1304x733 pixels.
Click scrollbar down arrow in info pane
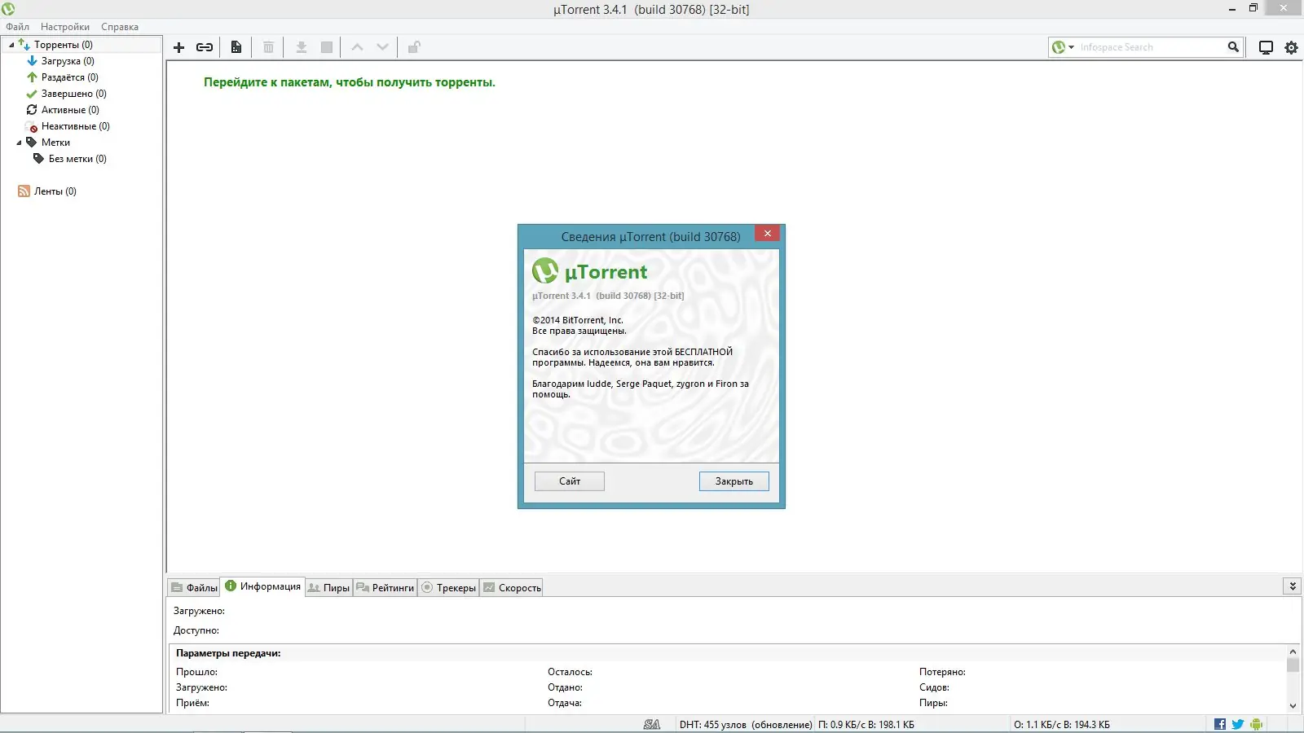click(1293, 705)
